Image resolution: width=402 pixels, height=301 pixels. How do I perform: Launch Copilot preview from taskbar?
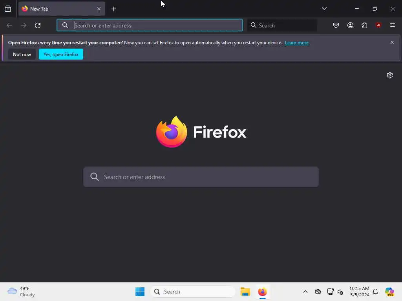(389, 292)
